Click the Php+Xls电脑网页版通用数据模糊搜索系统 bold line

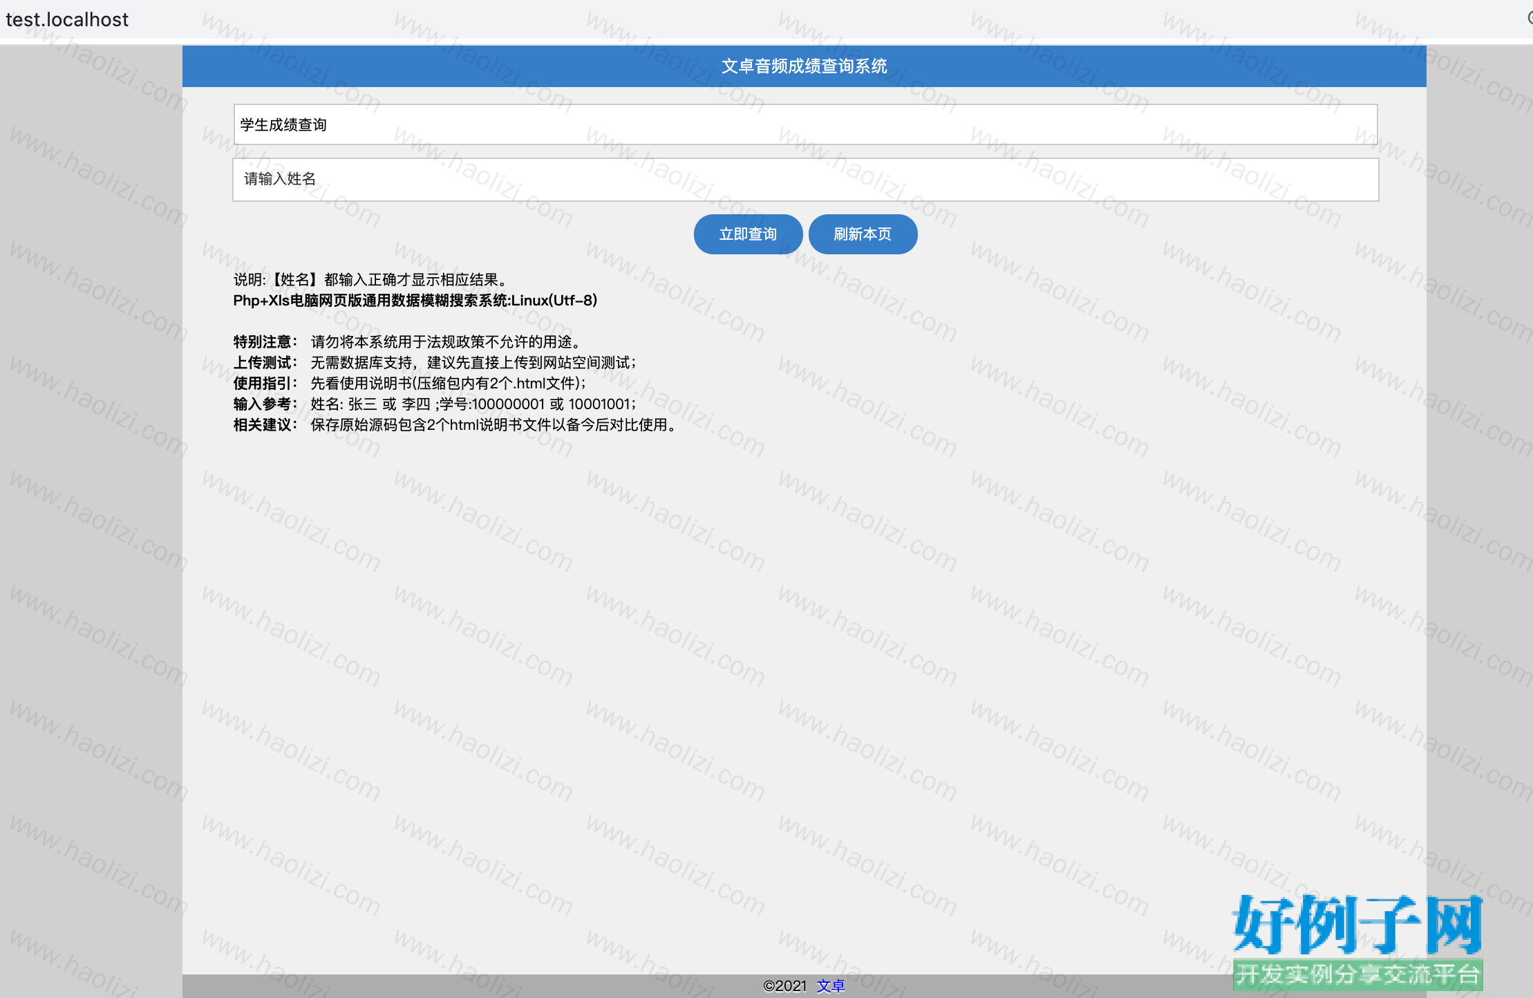tap(415, 300)
